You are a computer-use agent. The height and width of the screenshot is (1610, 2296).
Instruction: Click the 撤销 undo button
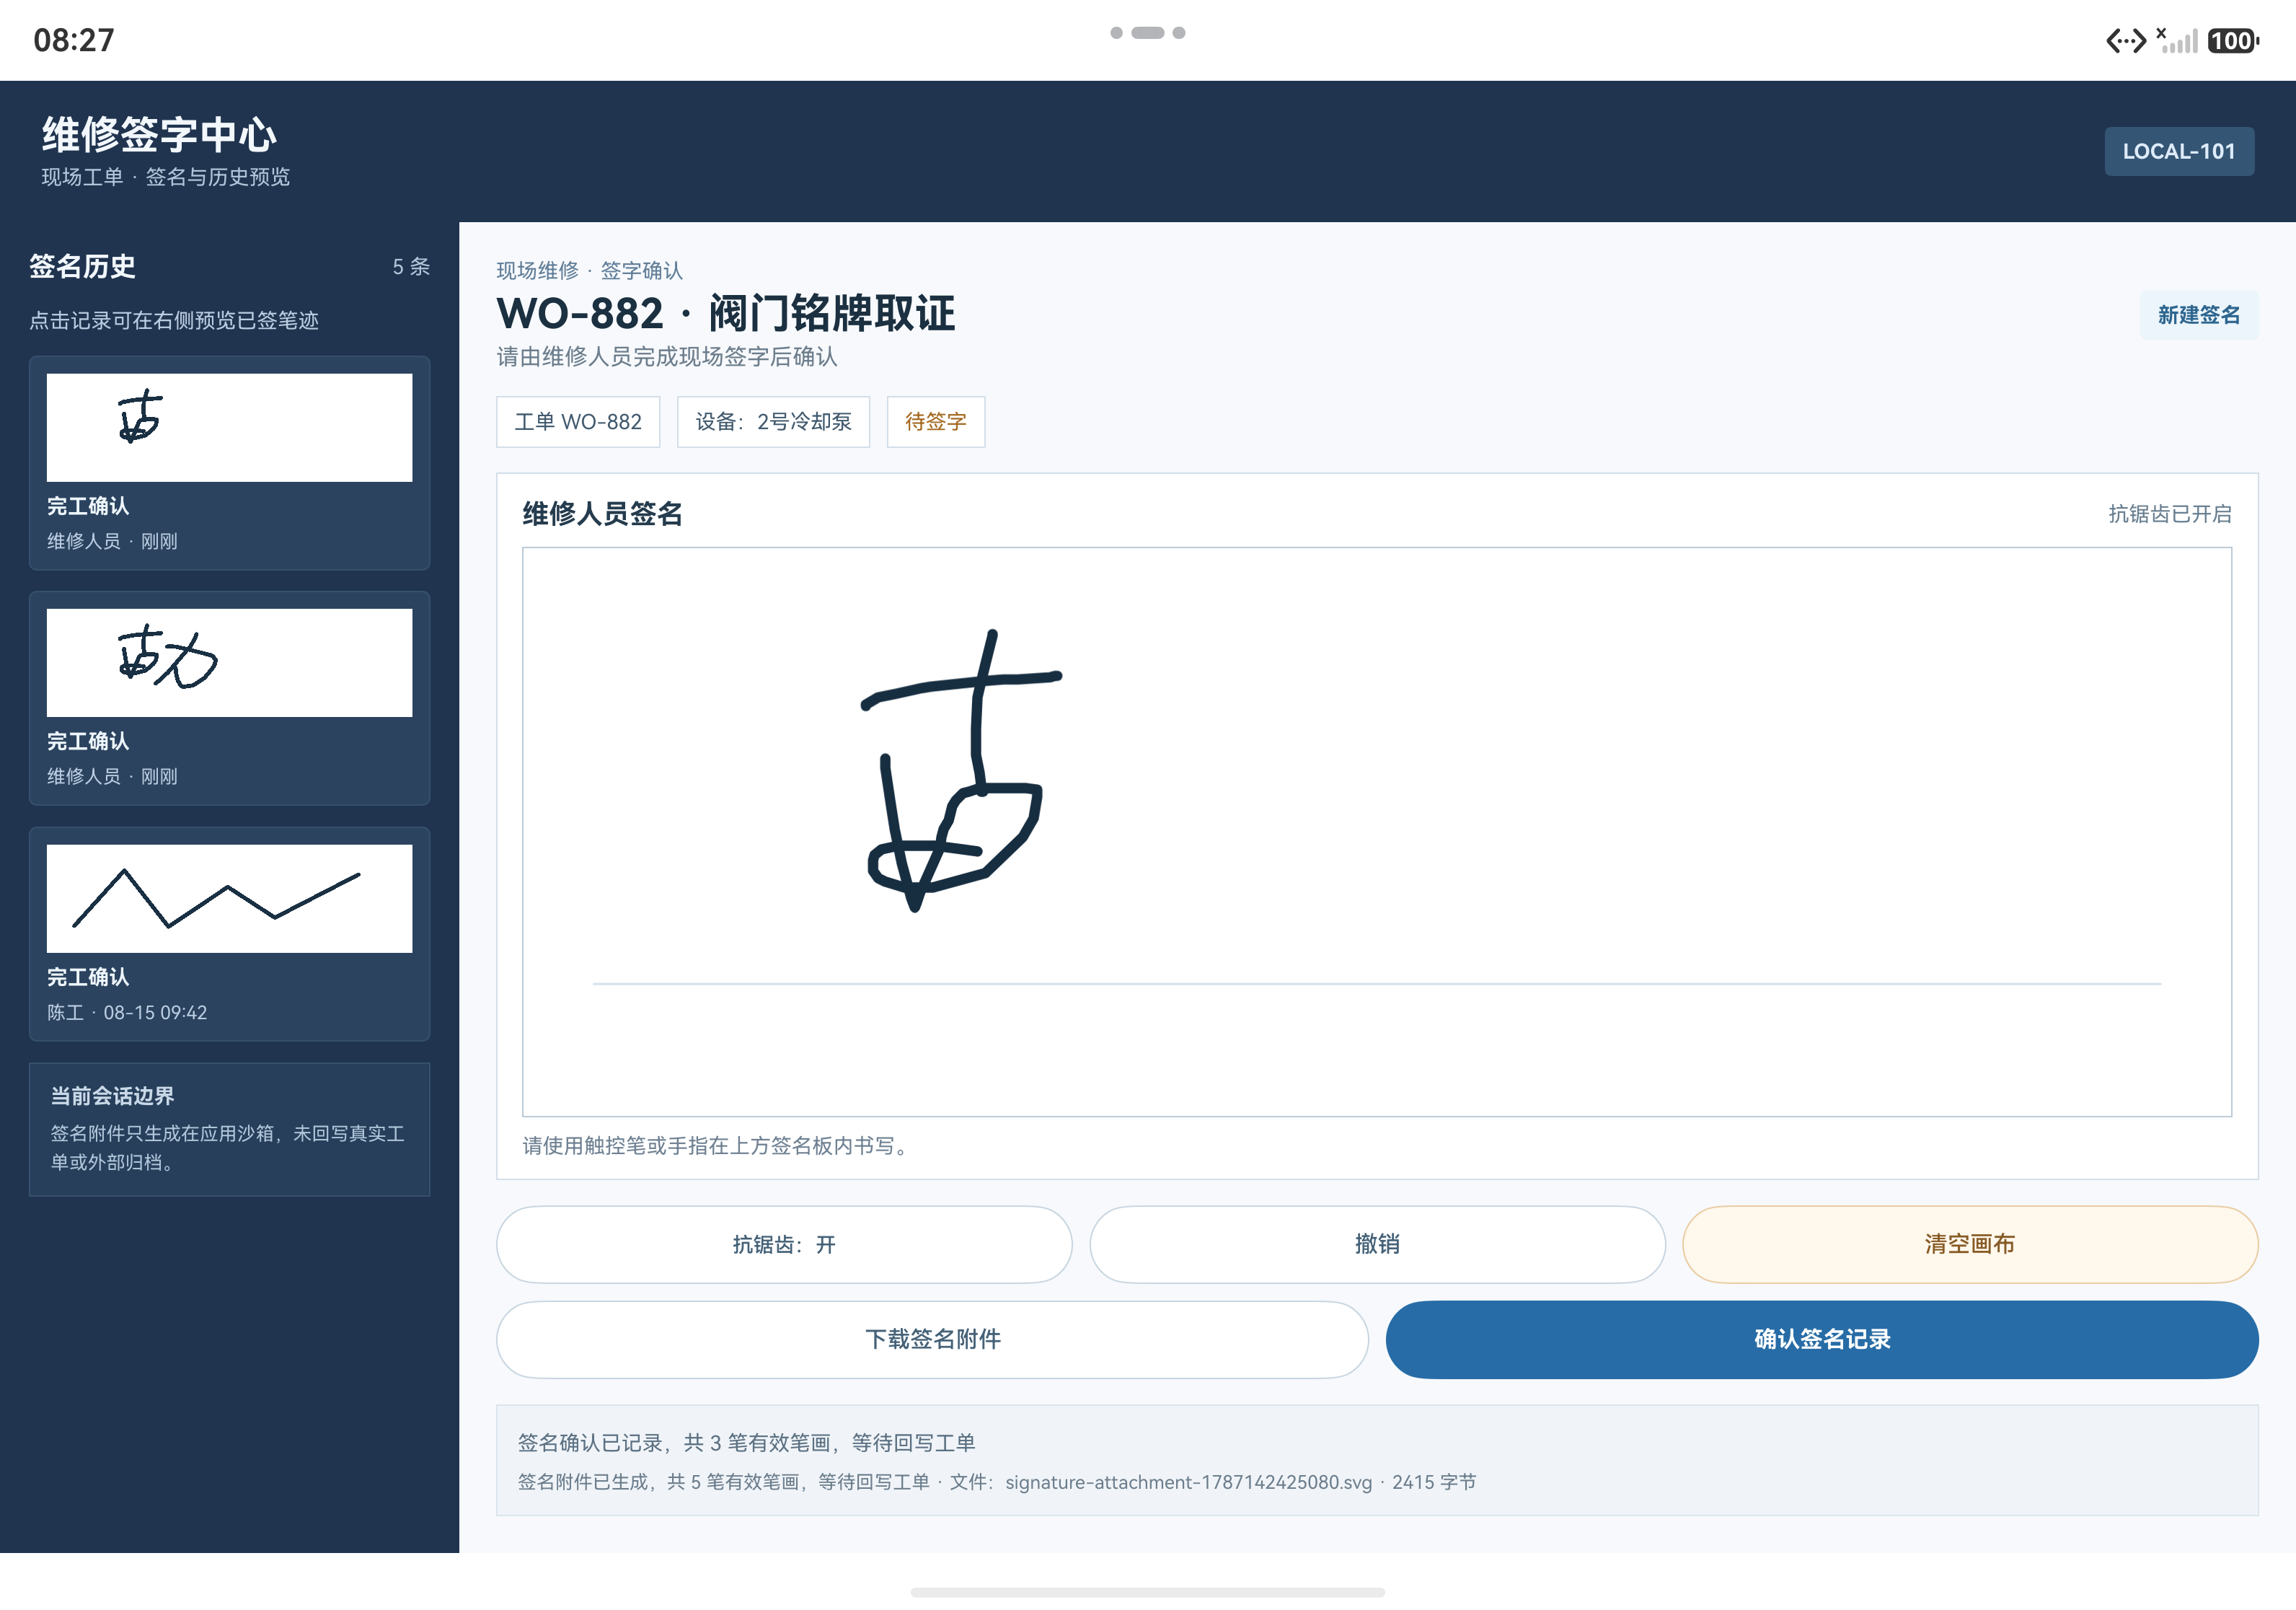(x=1377, y=1244)
